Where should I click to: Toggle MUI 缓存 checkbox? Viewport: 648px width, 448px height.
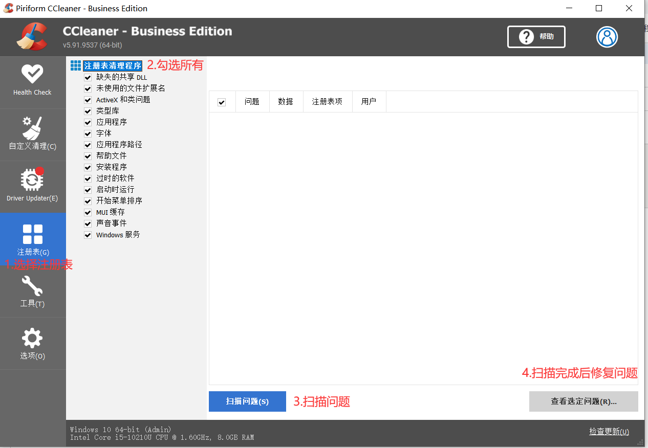point(88,212)
